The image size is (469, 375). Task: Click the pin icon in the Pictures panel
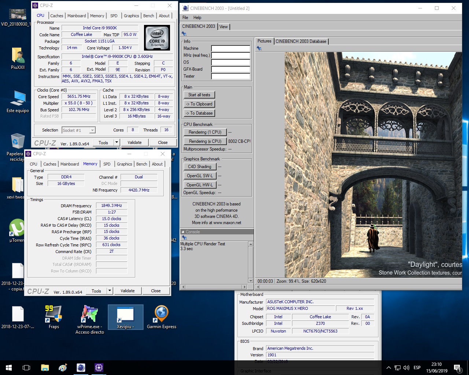tap(259, 48)
